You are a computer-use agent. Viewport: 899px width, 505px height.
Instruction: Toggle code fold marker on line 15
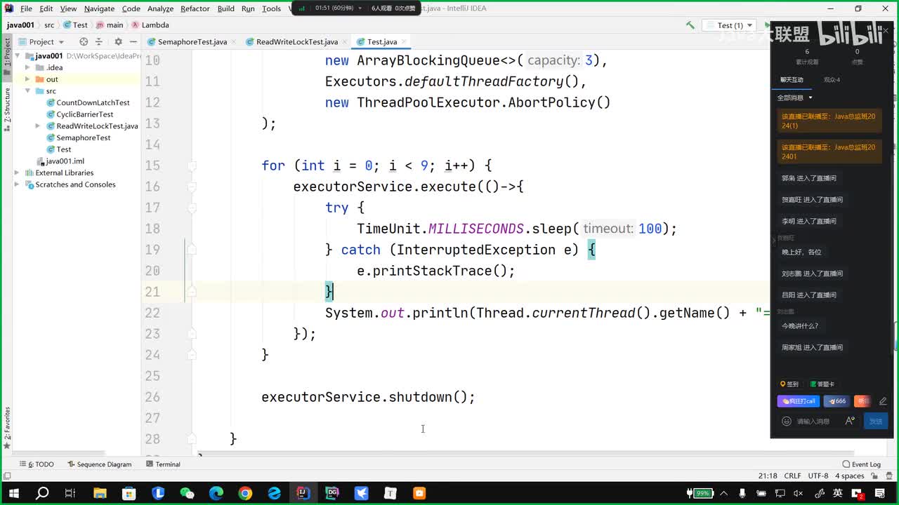191,166
